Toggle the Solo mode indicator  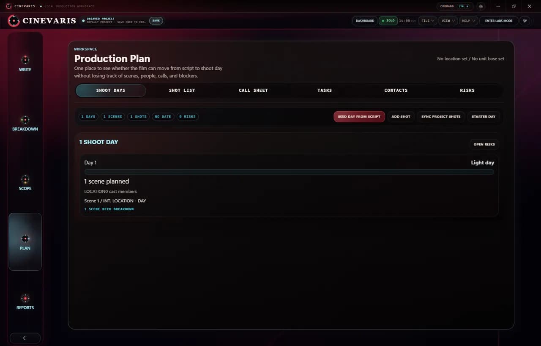click(388, 21)
